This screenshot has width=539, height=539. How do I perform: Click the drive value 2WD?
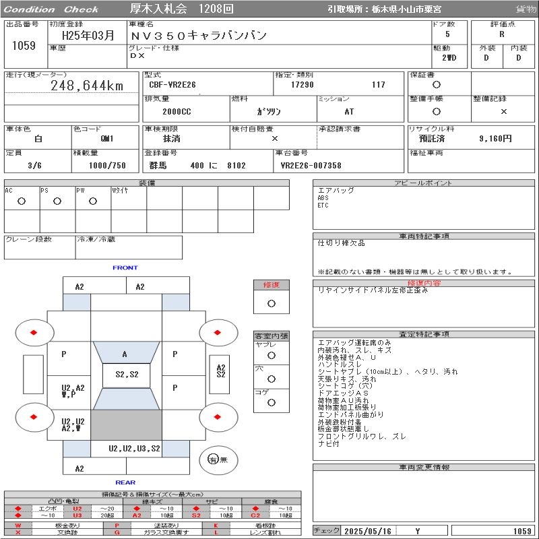click(449, 58)
